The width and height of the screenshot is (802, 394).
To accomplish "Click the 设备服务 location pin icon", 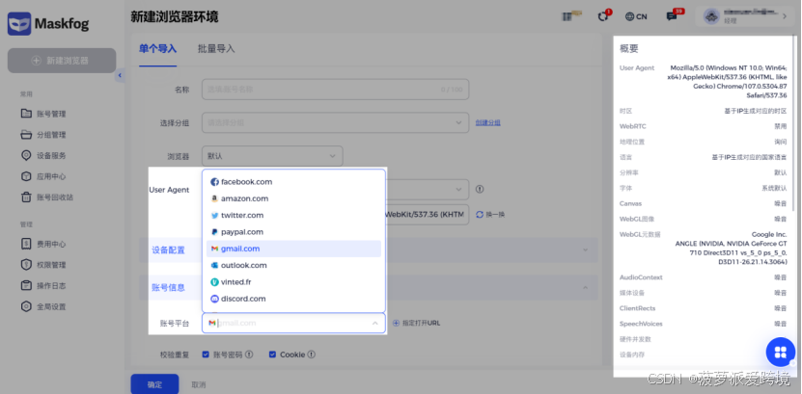I will 26,155.
